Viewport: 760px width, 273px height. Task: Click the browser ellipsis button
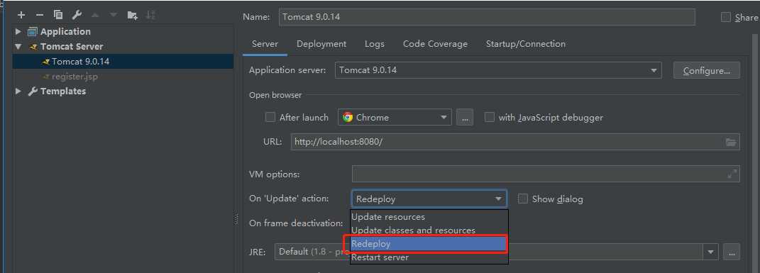click(464, 117)
